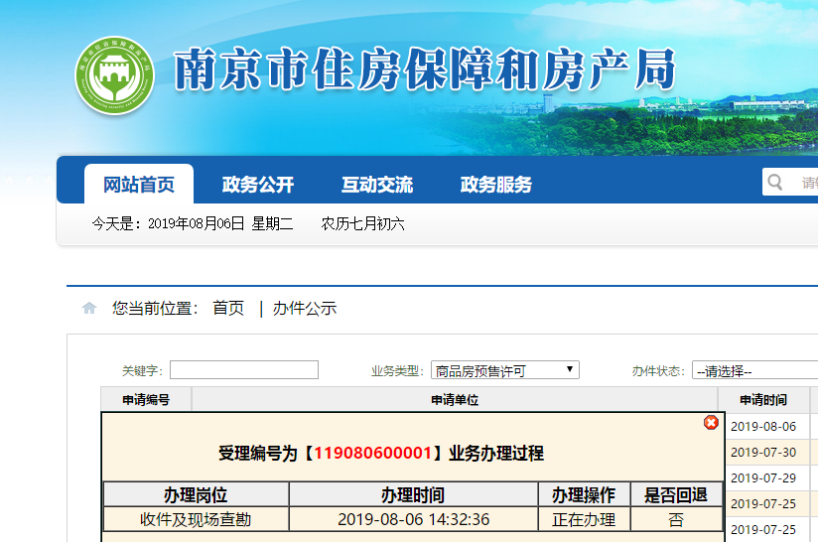This screenshot has width=818, height=542.
Task: Click the site search text box
Action: 806,183
